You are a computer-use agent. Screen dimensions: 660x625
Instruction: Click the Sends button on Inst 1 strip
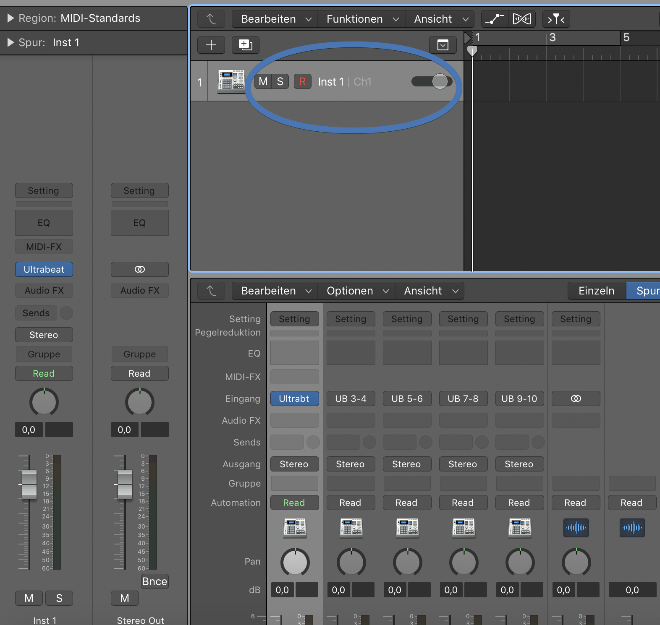36,313
